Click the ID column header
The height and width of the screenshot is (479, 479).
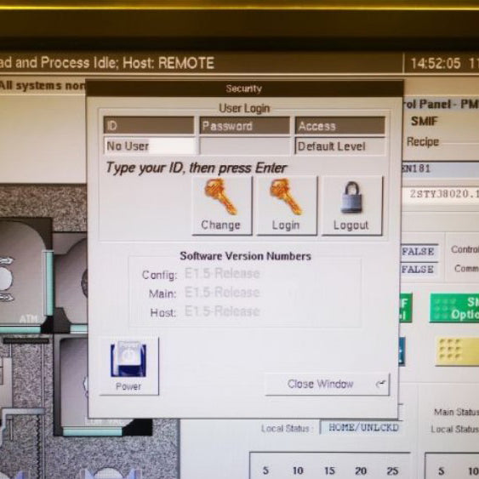coord(149,126)
